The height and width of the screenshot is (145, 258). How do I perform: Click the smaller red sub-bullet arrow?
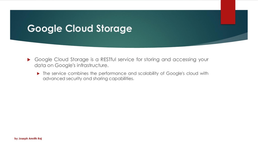(38, 74)
